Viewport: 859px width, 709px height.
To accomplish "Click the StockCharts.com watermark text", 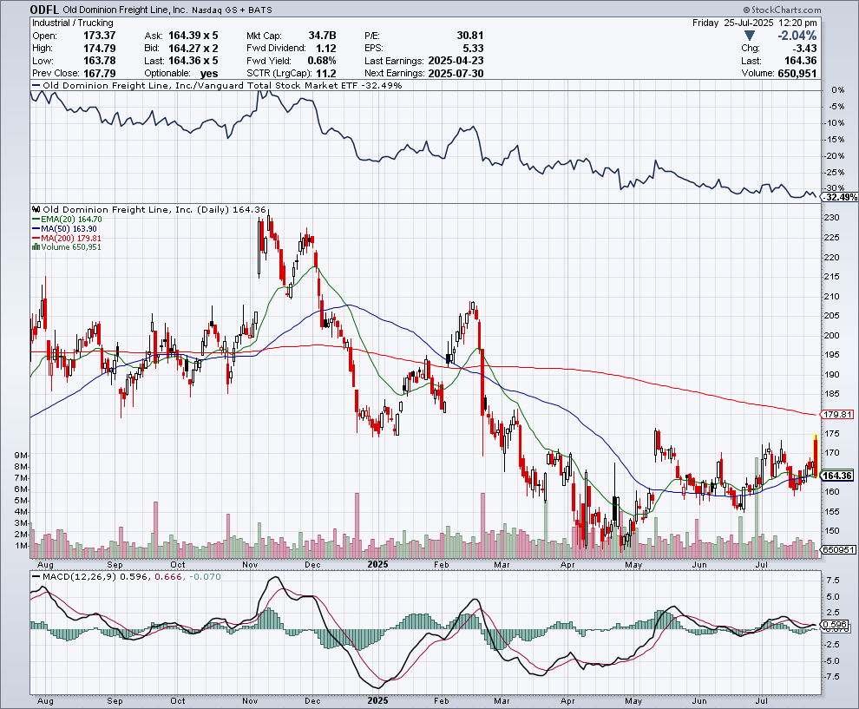I will tap(783, 10).
